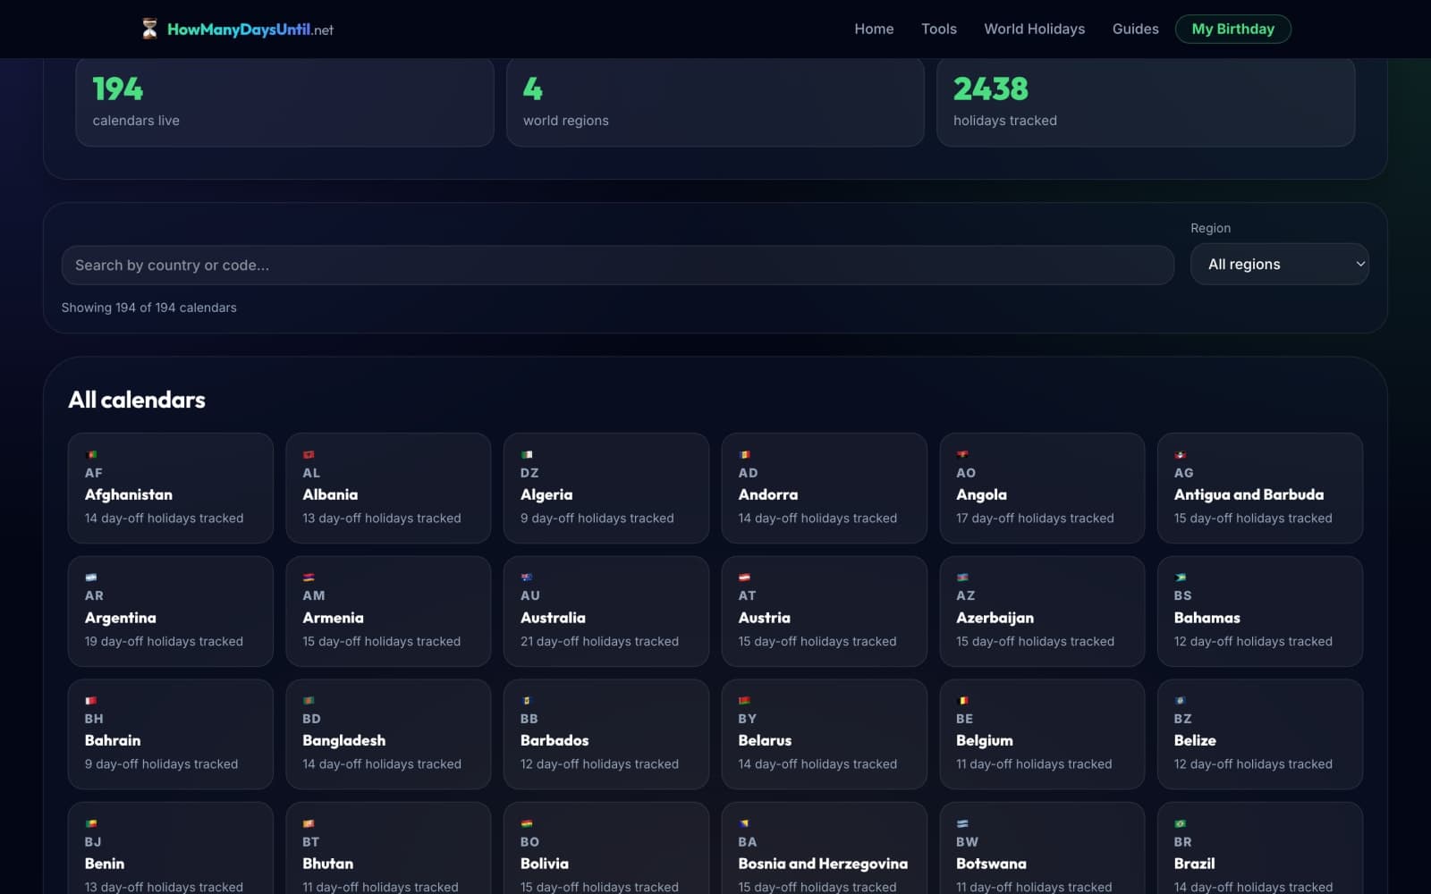Click the Angola flag icon

point(962,455)
